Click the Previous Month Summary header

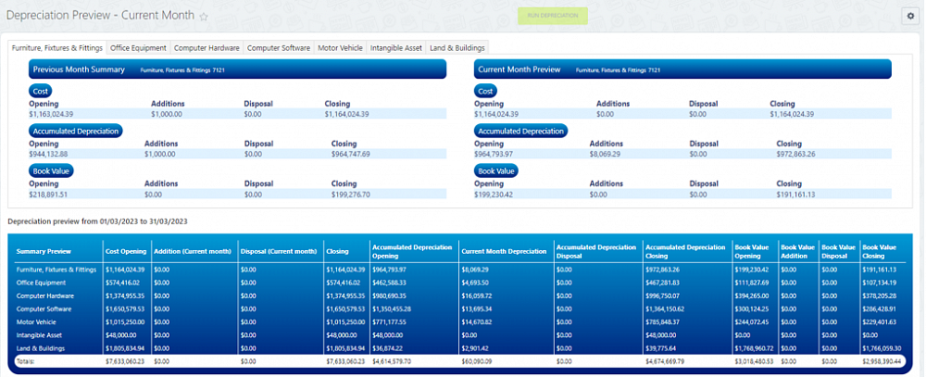click(79, 69)
